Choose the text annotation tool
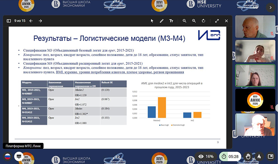The image size is (278, 164). point(171,21)
